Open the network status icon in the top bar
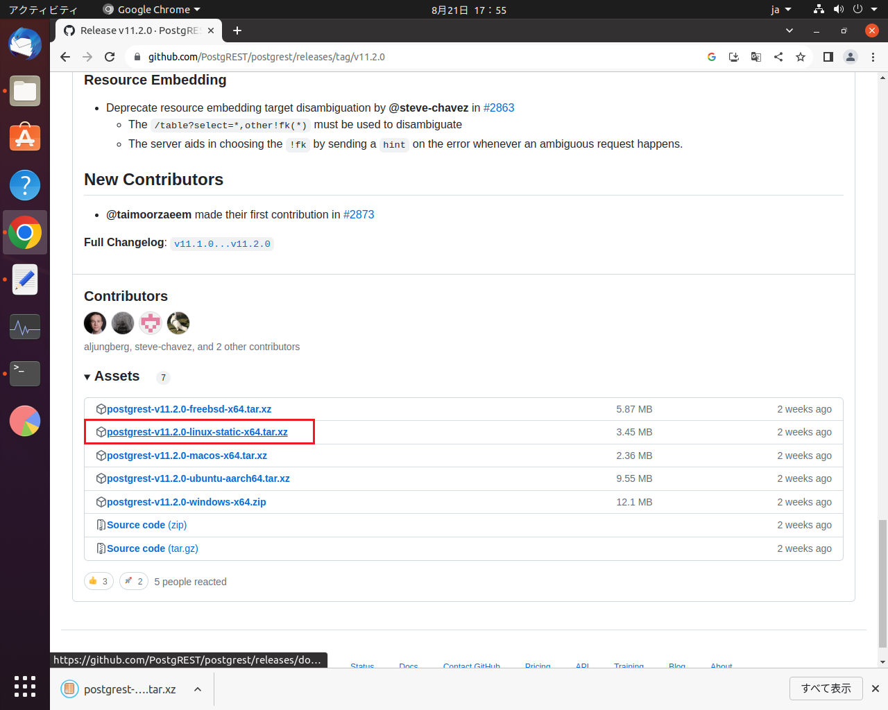 tap(819, 10)
